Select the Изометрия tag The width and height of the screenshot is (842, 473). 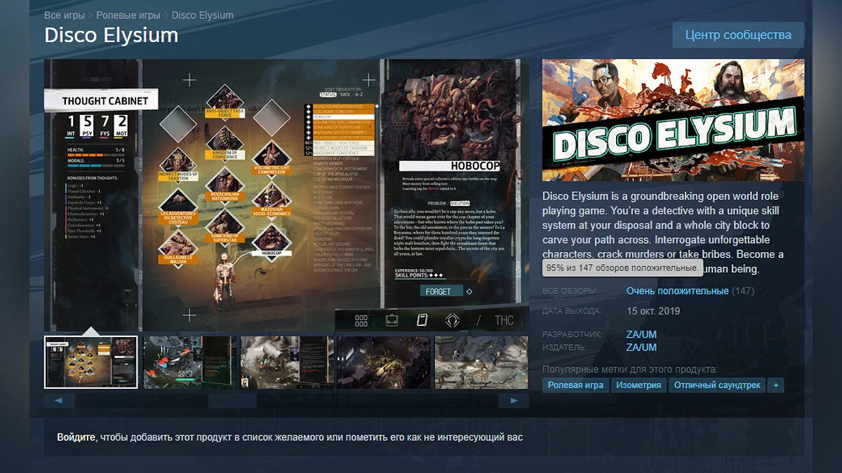639,385
